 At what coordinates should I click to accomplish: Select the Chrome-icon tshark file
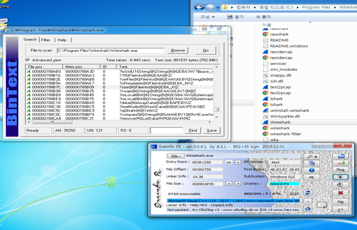272,105
